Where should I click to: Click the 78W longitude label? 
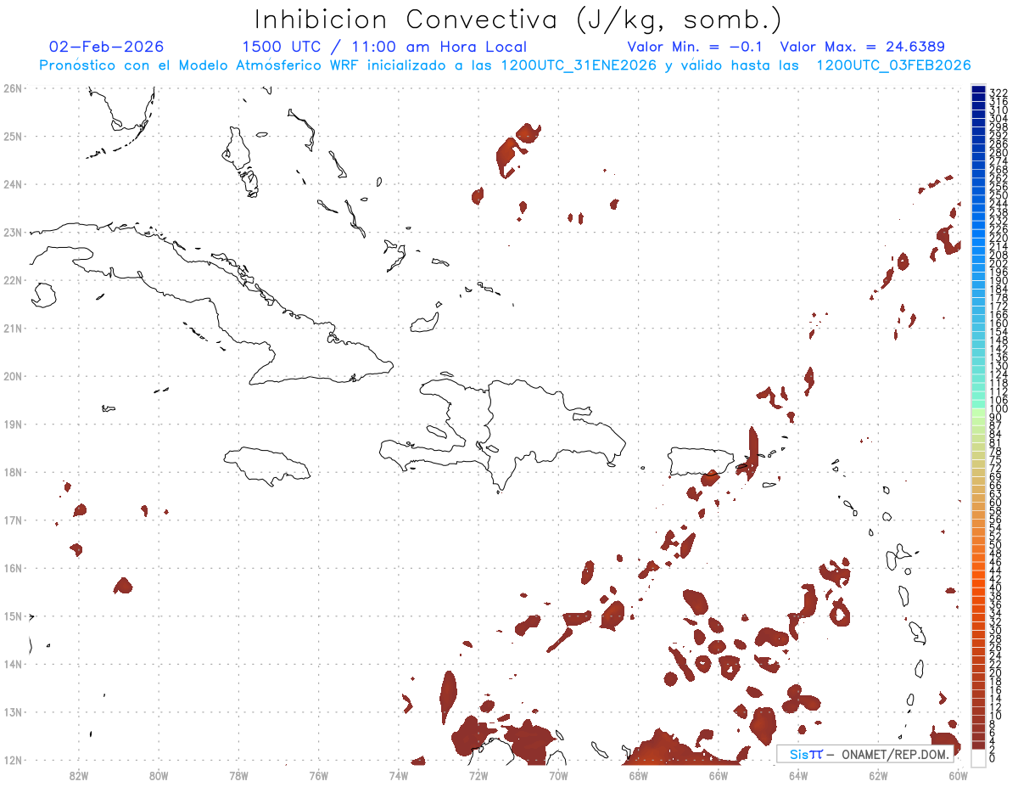(238, 775)
